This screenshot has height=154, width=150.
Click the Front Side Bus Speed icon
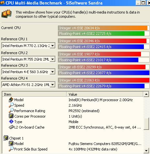[x=11, y=149]
